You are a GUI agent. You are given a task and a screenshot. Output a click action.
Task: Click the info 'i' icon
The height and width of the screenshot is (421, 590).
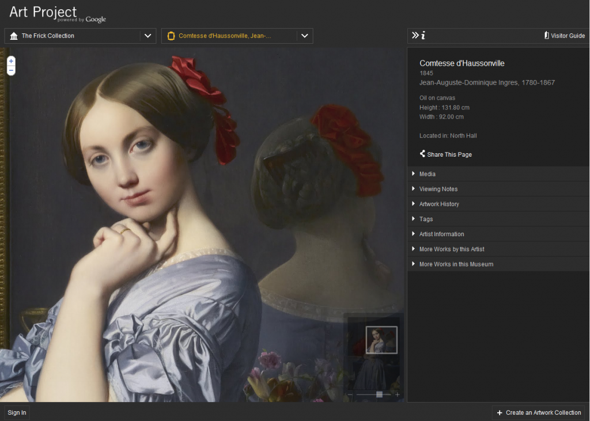(x=423, y=35)
